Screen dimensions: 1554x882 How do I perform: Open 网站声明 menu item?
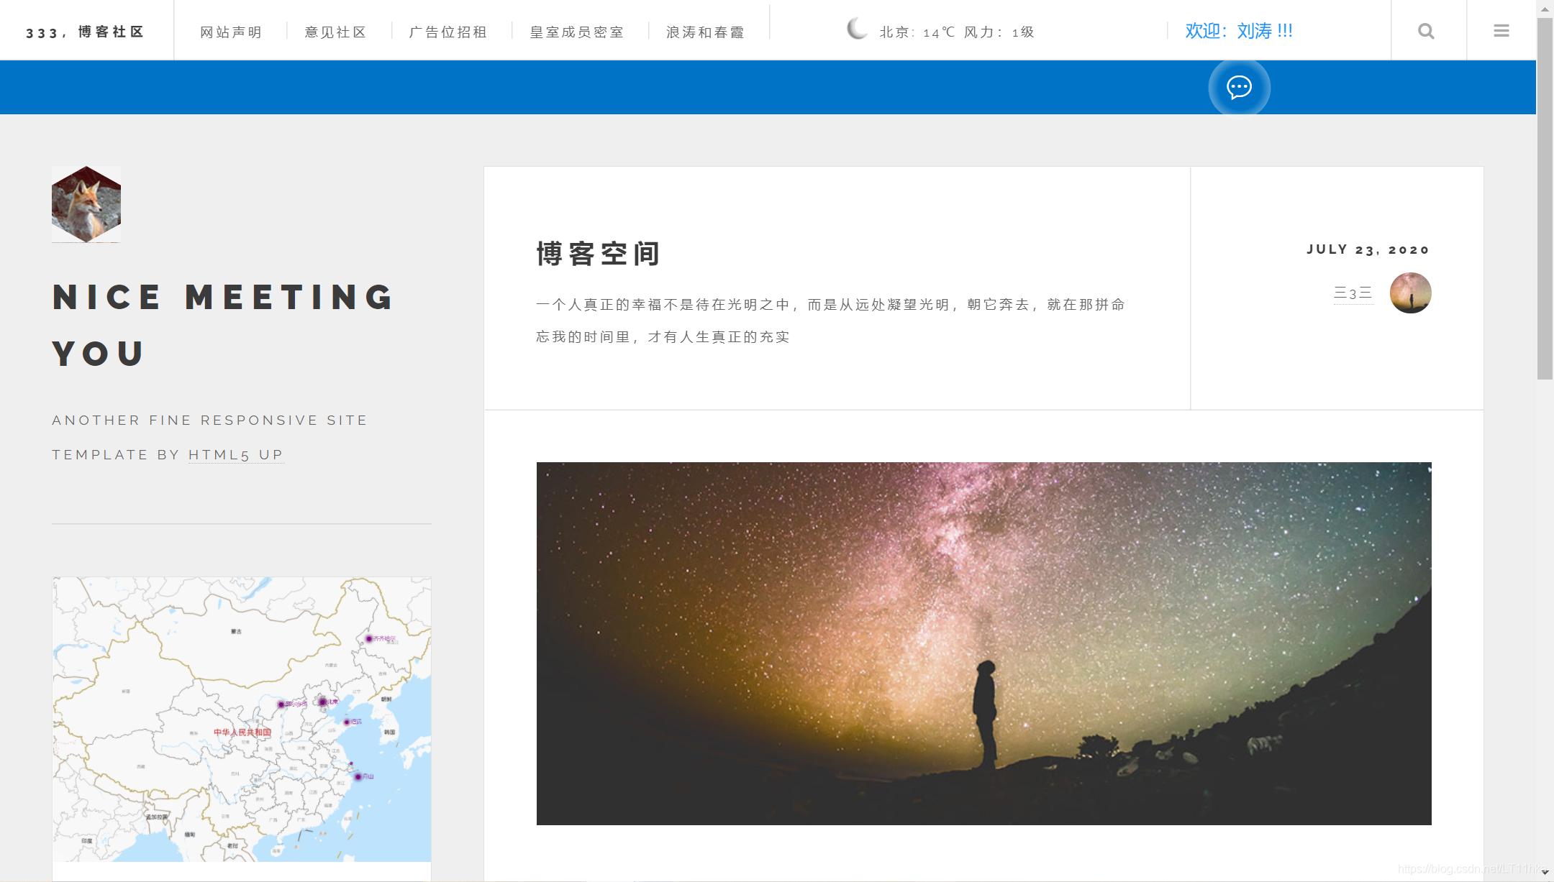click(230, 32)
